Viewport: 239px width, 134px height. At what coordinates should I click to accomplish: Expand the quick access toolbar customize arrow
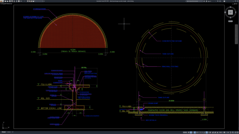[44, 1]
